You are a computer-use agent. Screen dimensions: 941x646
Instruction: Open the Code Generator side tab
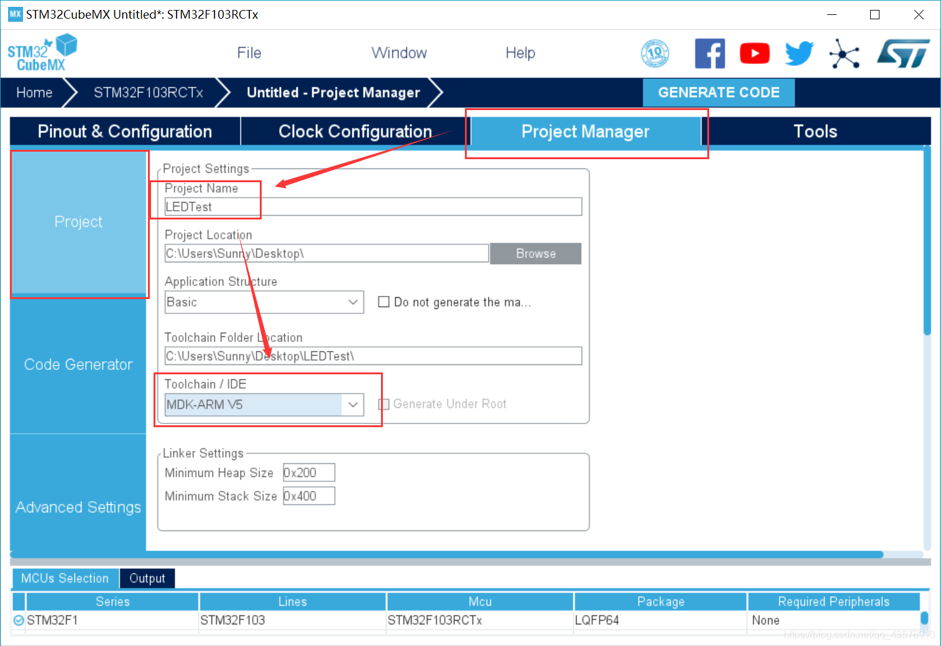[78, 364]
